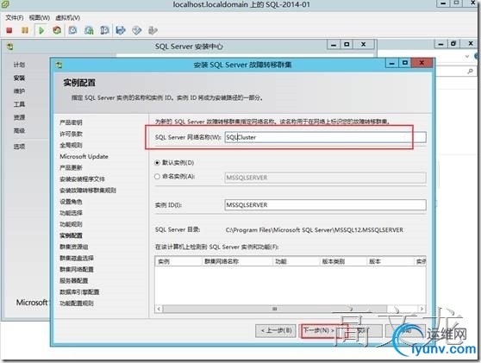Click the 全局规则 wizard step
This screenshot has width=481, height=363.
71,145
